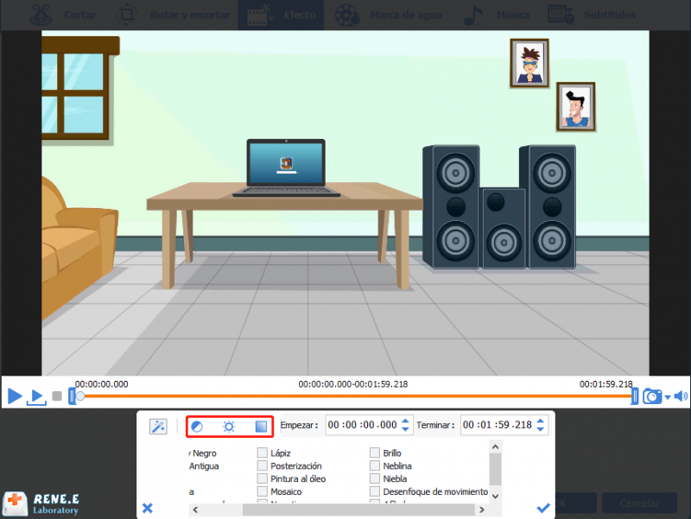Stop the video playback

tap(57, 396)
